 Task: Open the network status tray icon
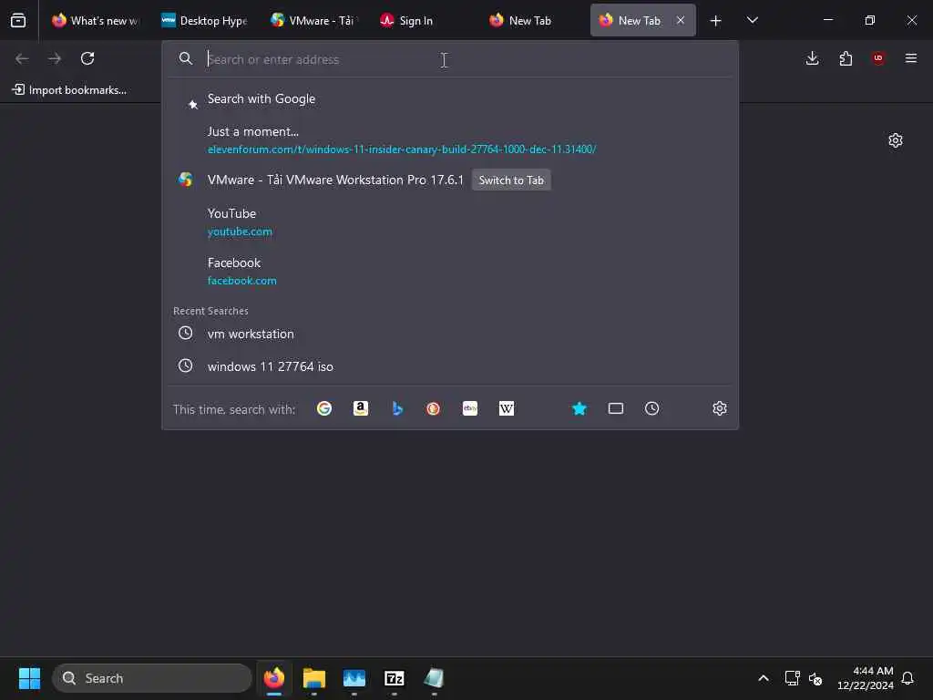(792, 678)
